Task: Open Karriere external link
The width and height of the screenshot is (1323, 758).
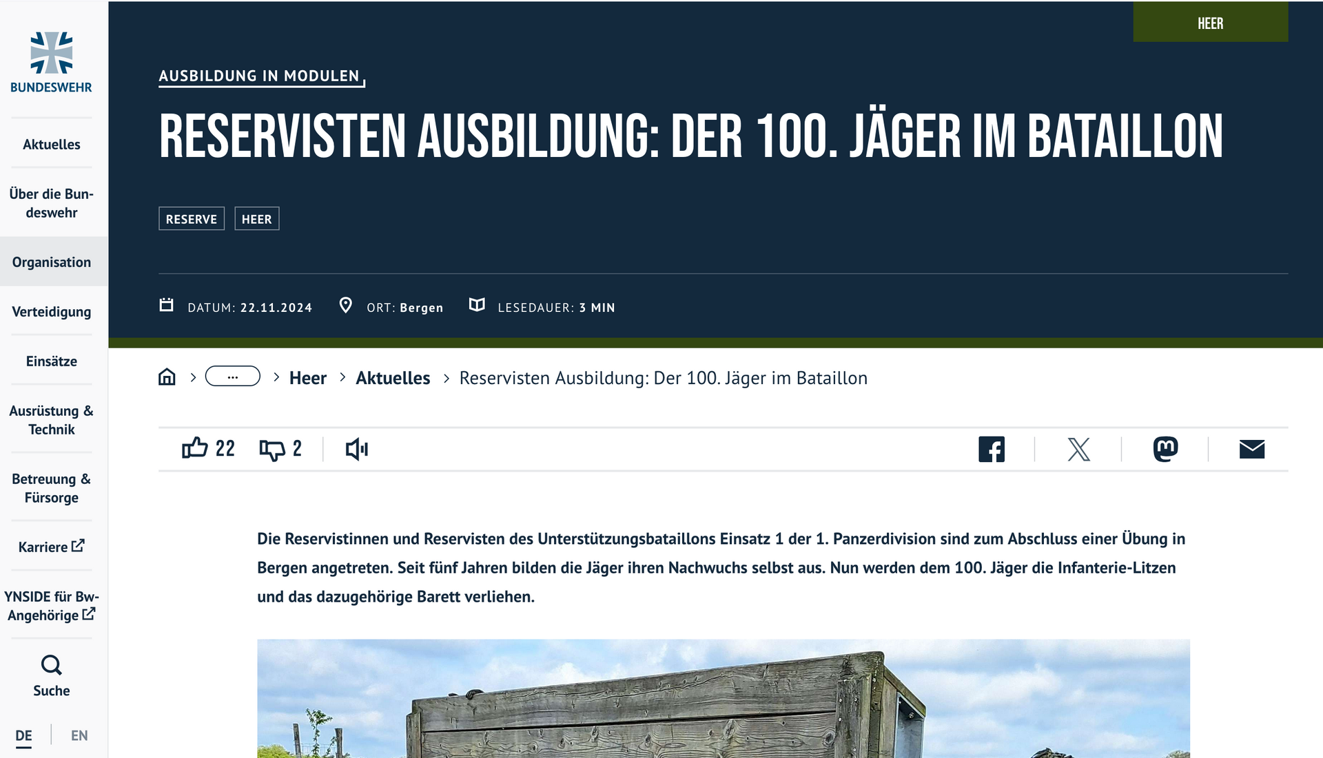Action: tap(52, 547)
